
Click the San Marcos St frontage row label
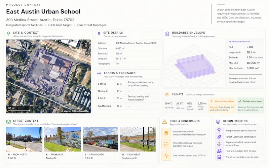105,106
